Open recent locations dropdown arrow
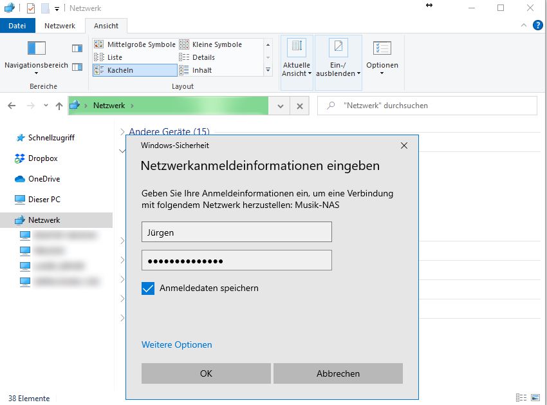The image size is (547, 405). click(x=46, y=106)
